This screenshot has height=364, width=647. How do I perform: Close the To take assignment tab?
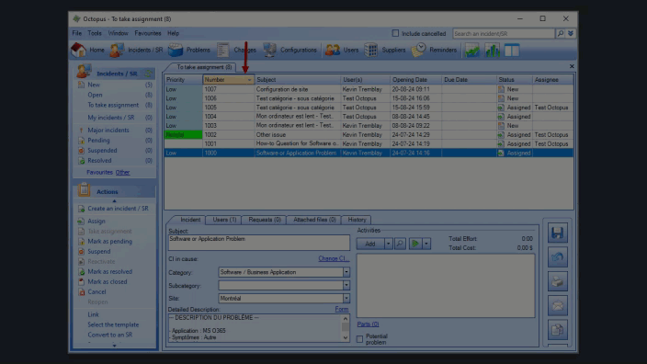[572, 66]
